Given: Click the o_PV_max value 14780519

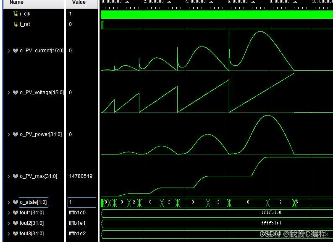Looking at the screenshot, I should point(81,176).
